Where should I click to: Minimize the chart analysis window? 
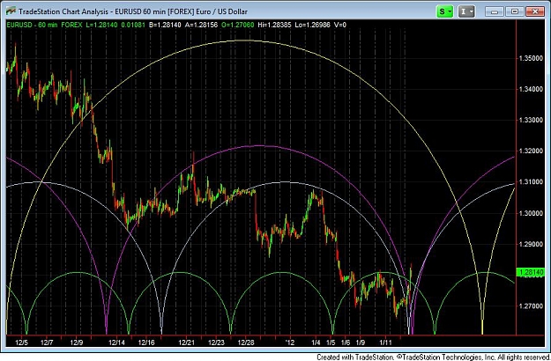[495, 11]
